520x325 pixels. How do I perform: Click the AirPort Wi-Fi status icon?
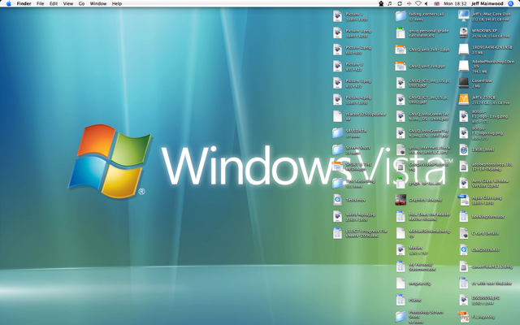pyautogui.click(x=418, y=3)
